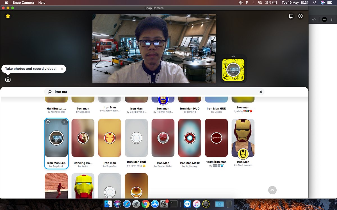Open App Store from the dock
337x210 pixels.
click(155, 204)
